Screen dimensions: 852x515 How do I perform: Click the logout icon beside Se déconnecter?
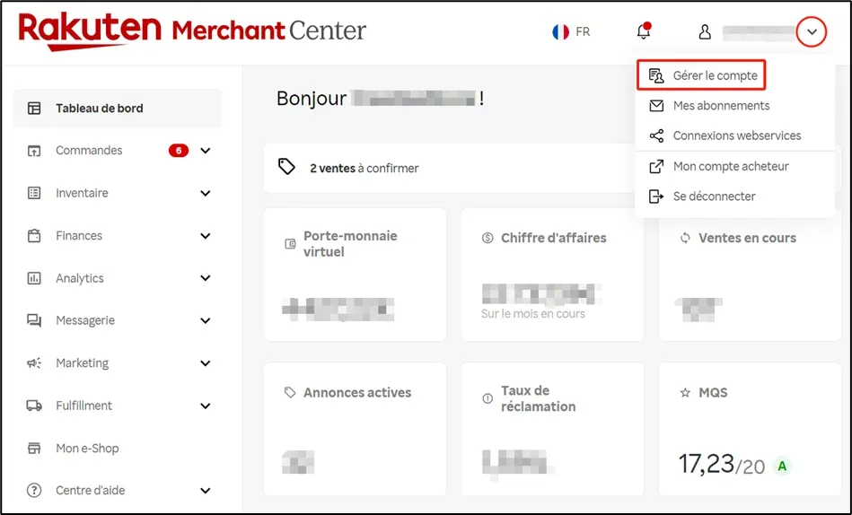(656, 196)
